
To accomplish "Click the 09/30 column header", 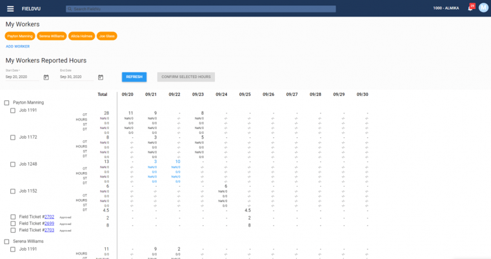I will [363, 95].
